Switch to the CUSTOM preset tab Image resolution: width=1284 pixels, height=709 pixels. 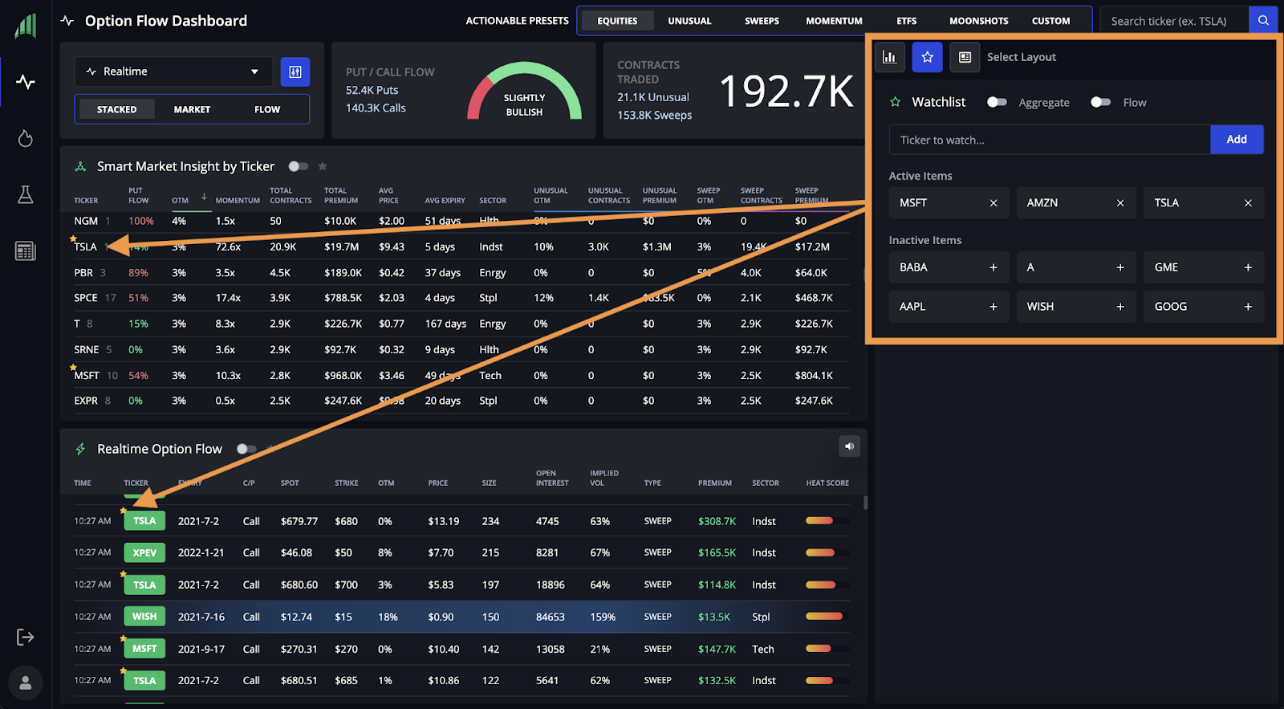(x=1051, y=21)
